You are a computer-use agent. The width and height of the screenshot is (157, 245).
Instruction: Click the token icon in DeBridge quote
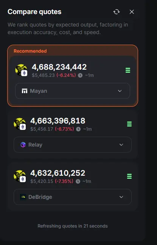click(20, 176)
